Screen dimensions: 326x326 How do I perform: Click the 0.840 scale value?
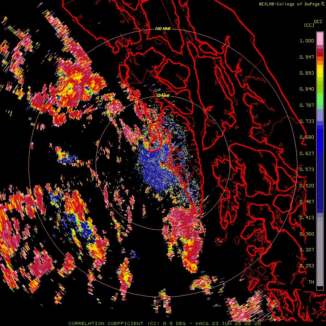(x=307, y=89)
